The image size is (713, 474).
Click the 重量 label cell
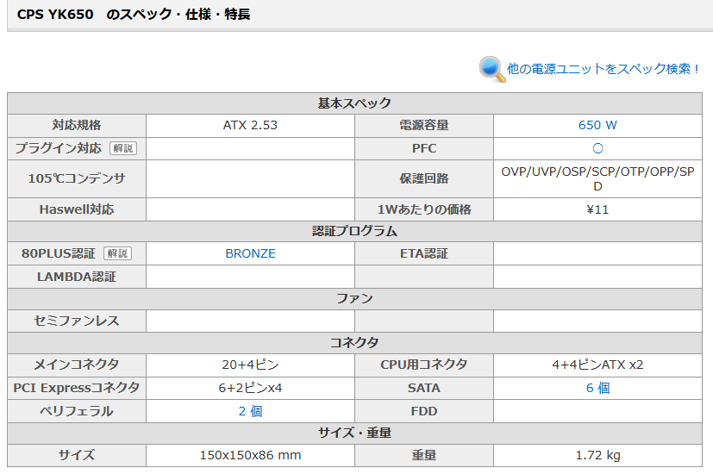(424, 455)
